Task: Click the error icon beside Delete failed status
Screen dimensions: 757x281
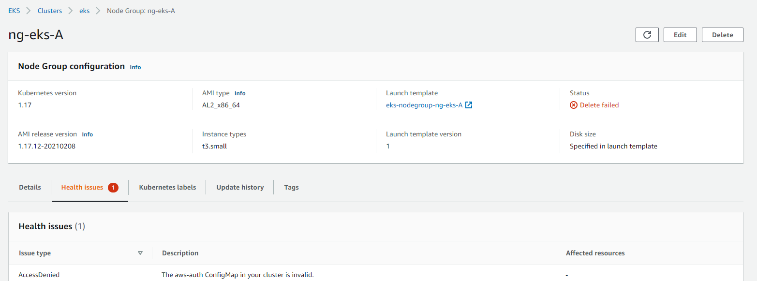Action: pos(573,104)
